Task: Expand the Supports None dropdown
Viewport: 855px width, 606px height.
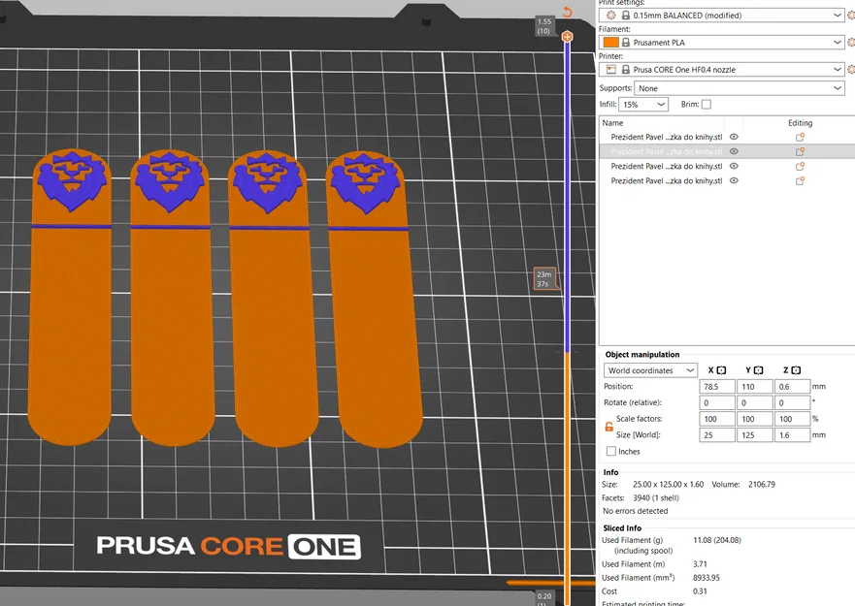Action: coord(740,88)
